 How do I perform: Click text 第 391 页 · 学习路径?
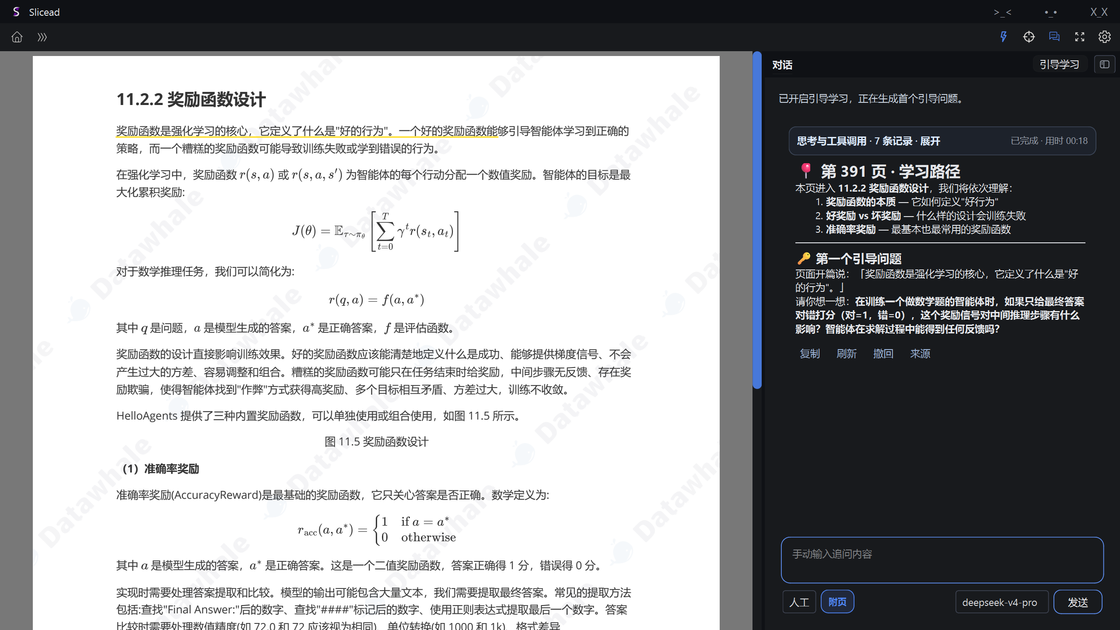pos(890,171)
